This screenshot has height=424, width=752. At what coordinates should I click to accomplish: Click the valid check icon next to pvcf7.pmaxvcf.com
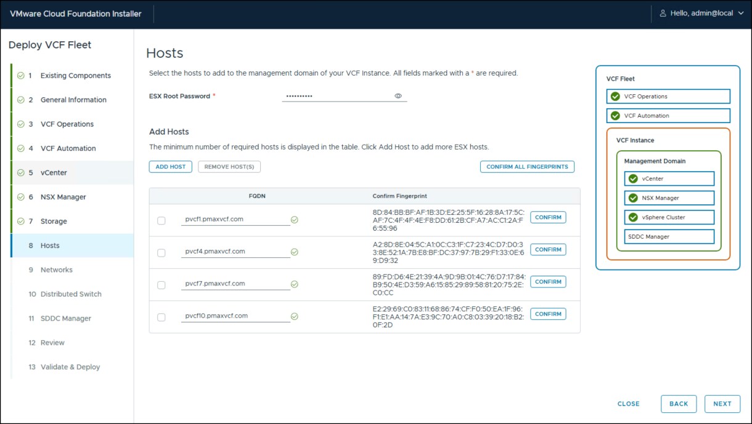click(295, 284)
